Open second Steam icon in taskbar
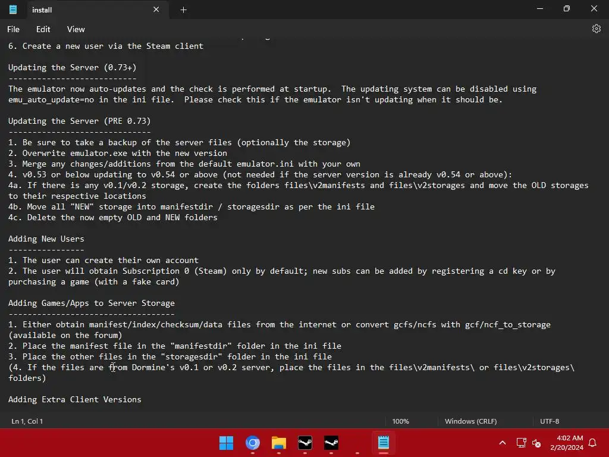The height and width of the screenshot is (457, 609). coord(331,443)
